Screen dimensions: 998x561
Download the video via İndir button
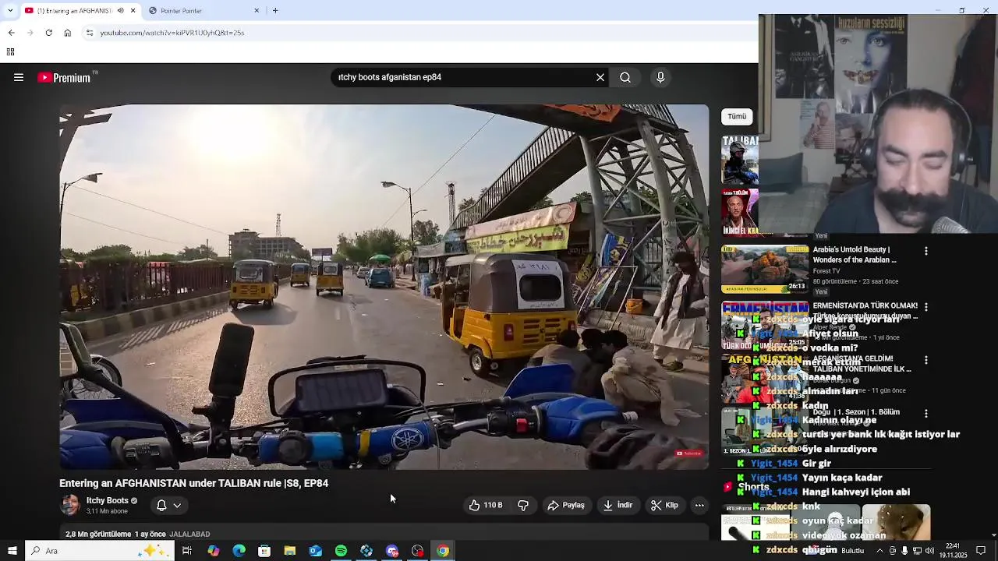[x=618, y=505]
